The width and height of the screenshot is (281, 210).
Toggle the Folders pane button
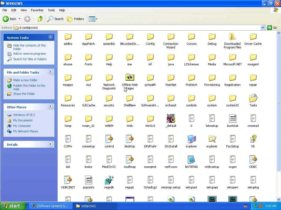(x=75, y=19)
